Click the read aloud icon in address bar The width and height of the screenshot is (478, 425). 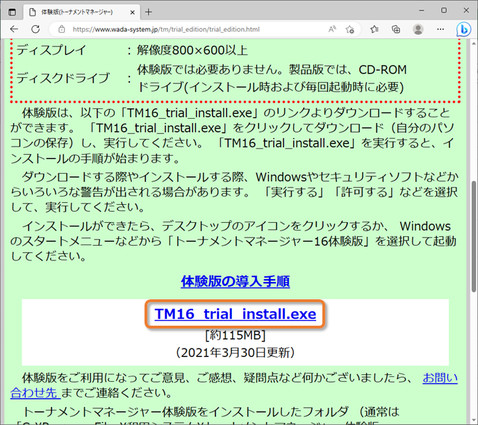(332, 29)
